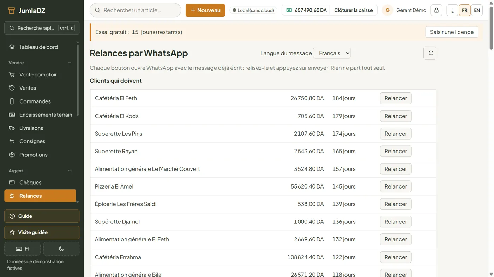Open keyboard shortcuts with the F1 button
Image resolution: width=494 pixels, height=277 pixels.
coord(23,249)
